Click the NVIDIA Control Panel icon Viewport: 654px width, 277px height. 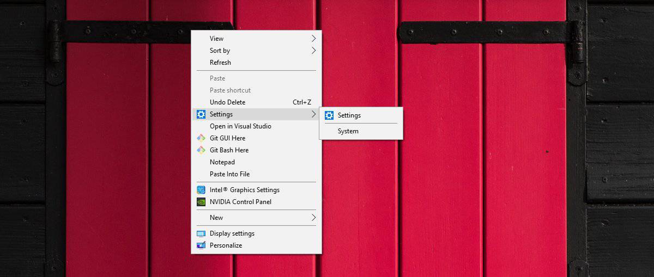point(201,202)
